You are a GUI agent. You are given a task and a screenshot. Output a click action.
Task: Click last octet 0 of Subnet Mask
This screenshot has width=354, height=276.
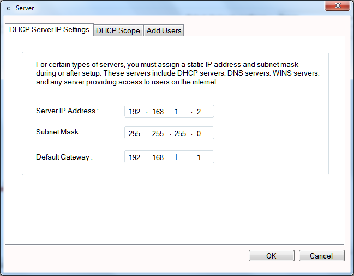[199, 133]
